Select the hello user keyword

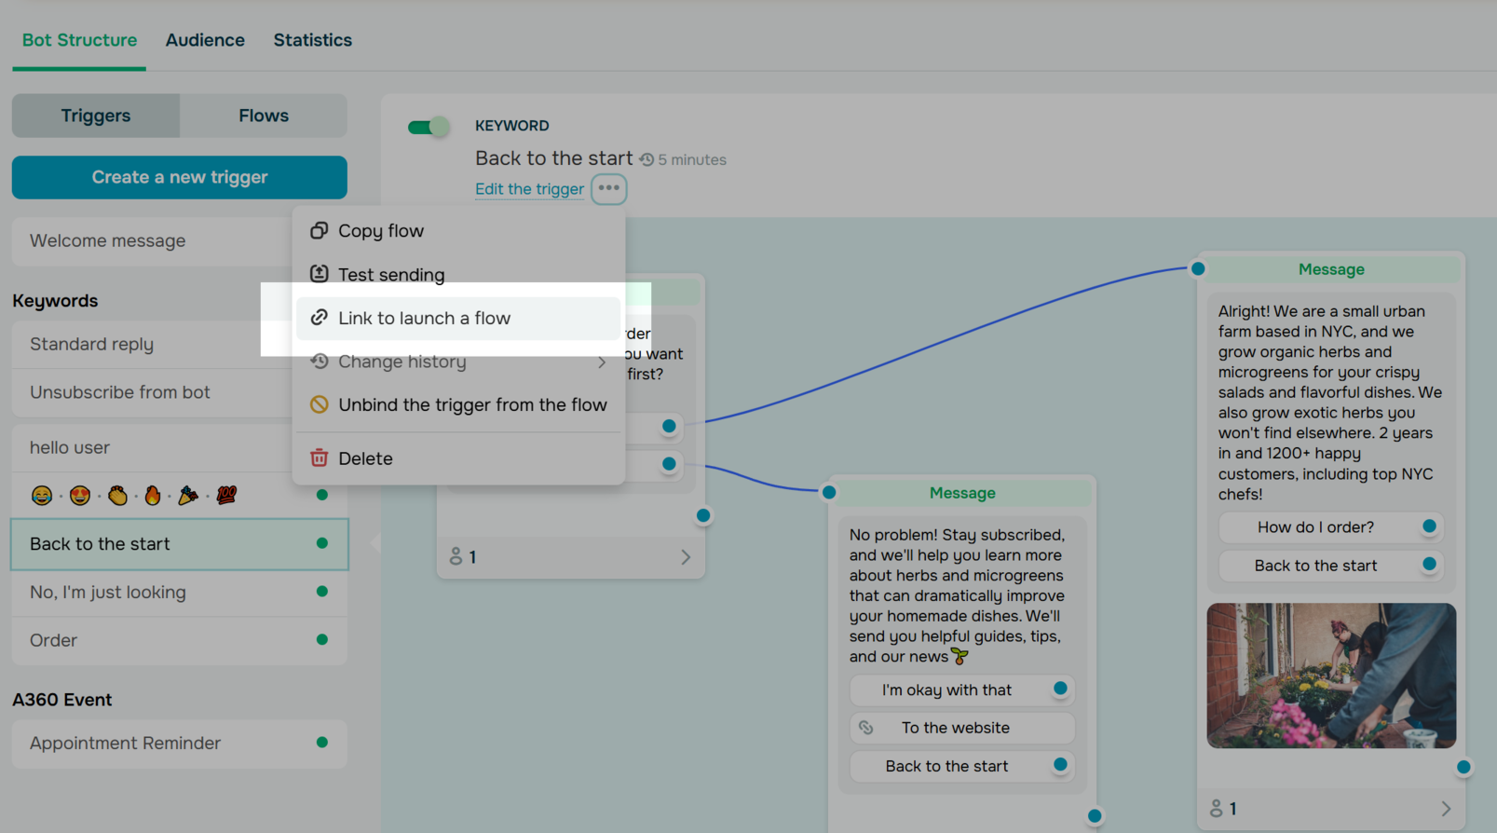(152, 447)
